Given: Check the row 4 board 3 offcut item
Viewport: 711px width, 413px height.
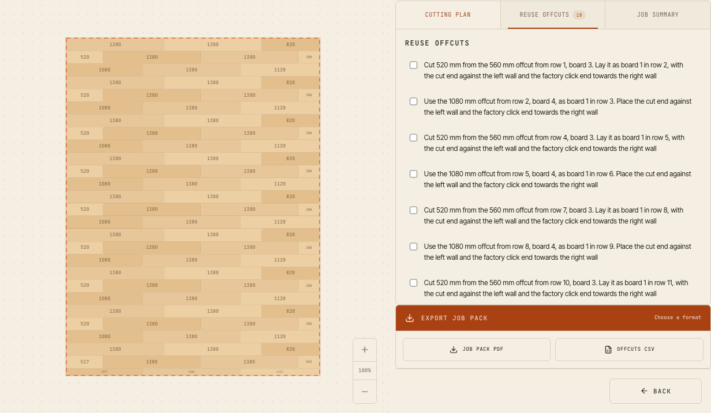Looking at the screenshot, I should point(413,138).
